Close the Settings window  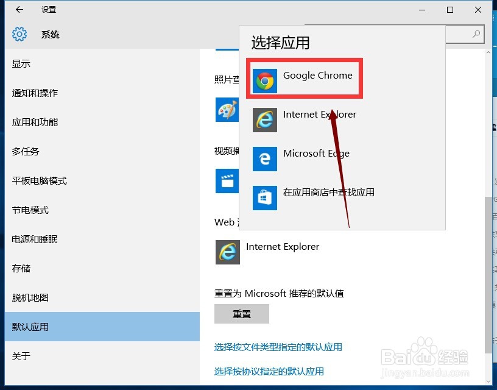[478, 10]
